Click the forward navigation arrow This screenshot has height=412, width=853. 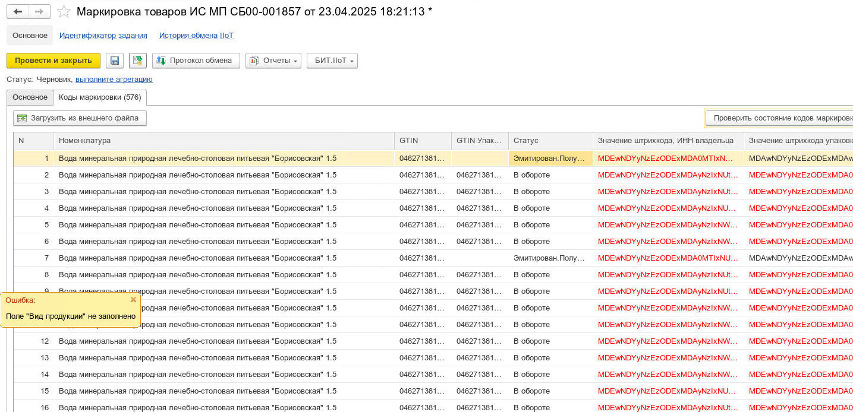[x=39, y=12]
